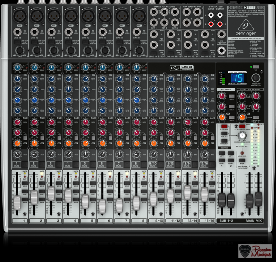Viewport: 276px width, 262px height.
Task: Click the LINE IN 9/10 left jack
Action: pos(154,34)
